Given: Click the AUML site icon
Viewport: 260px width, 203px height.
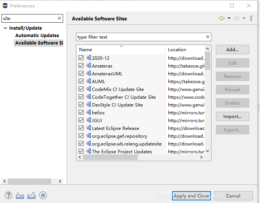Looking at the screenshot, I should coord(89,81).
